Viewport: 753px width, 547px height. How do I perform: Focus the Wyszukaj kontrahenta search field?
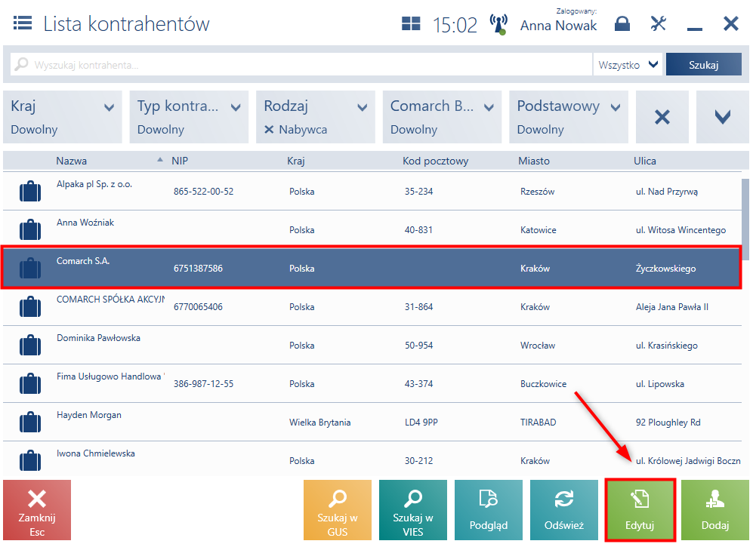coord(301,64)
